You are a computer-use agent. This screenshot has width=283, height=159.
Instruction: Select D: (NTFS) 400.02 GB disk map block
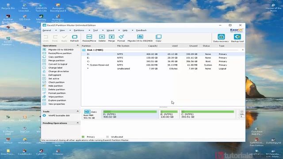130,114
